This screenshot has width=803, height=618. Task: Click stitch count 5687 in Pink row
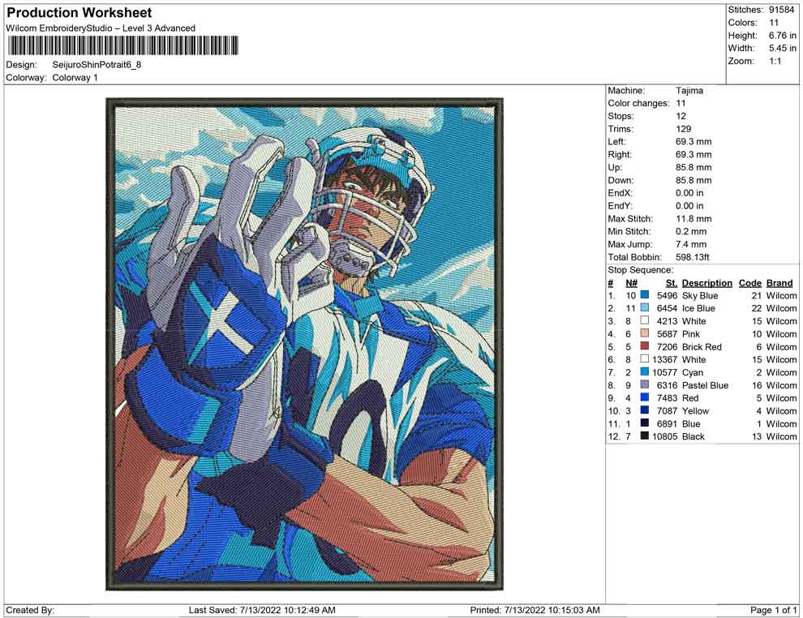point(667,334)
